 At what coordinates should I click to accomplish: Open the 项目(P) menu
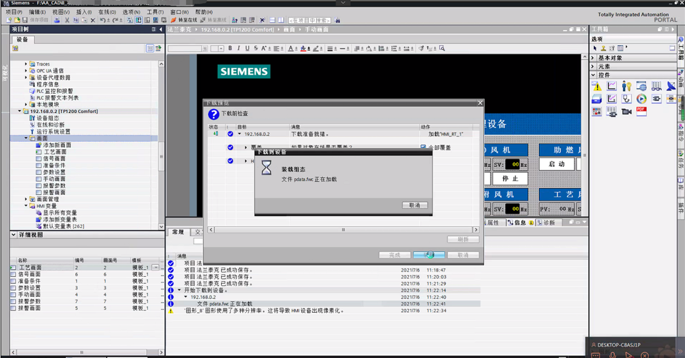(14, 12)
